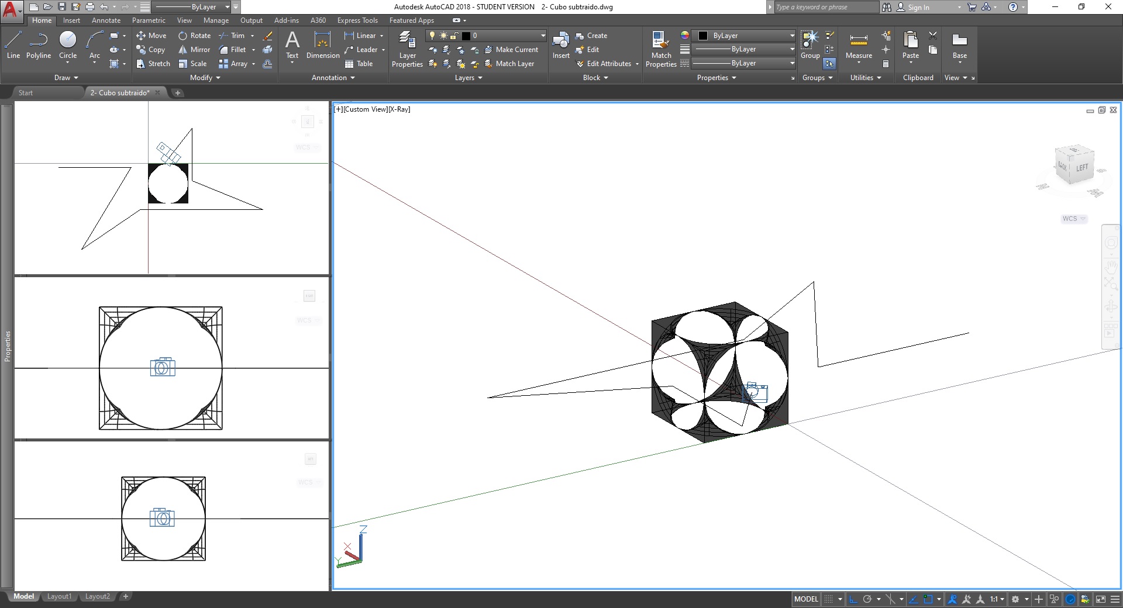
Task: Click Sign In link
Action: [x=918, y=7]
